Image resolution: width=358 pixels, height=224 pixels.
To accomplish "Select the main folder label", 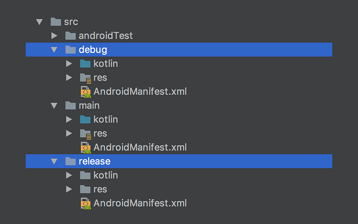I will point(89,106).
